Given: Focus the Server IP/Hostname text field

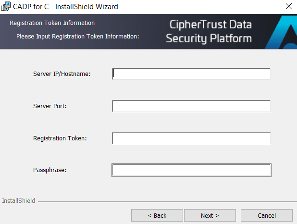Looking at the screenshot, I should point(191,74).
